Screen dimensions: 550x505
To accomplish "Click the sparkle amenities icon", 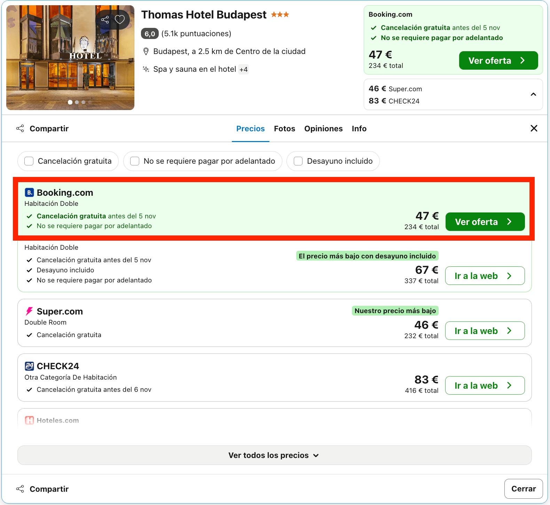I will click(x=146, y=69).
